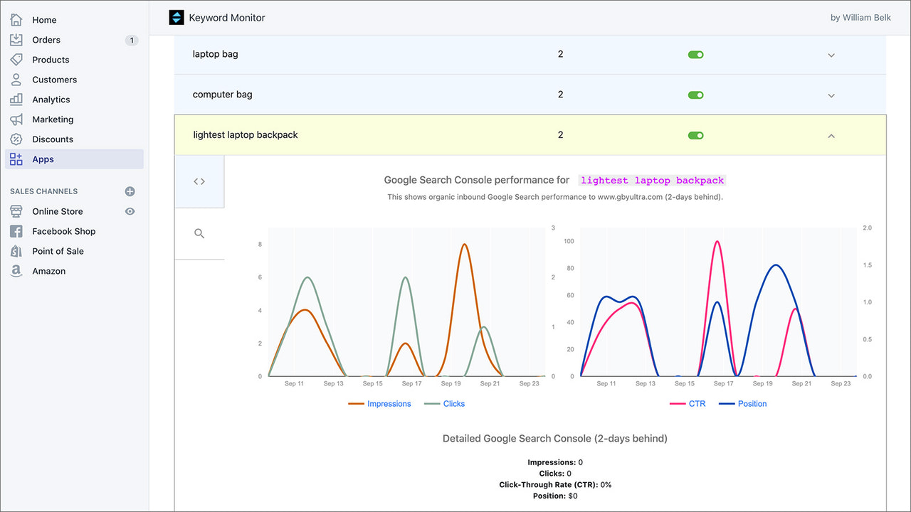The image size is (911, 512).
Task: Disable monitoring for 'laptop bag' keyword
Action: point(695,54)
